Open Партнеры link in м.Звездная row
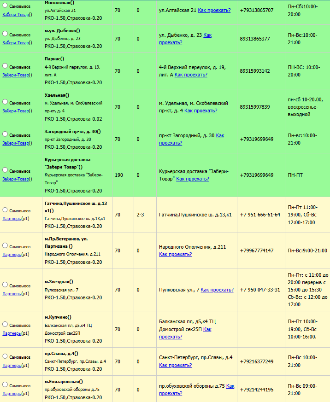330x402 pixels. (x=12, y=294)
